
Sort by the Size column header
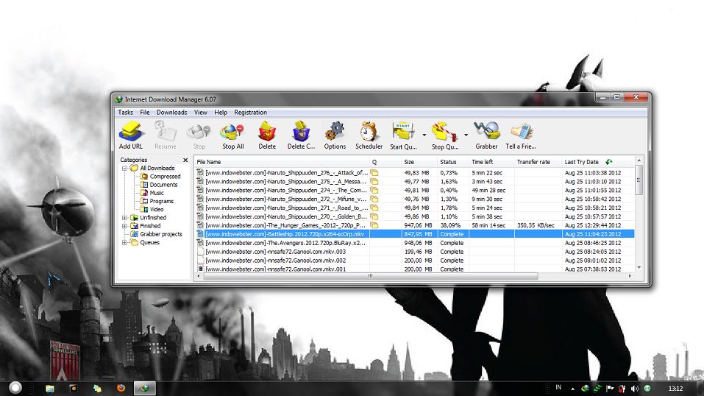point(419,162)
